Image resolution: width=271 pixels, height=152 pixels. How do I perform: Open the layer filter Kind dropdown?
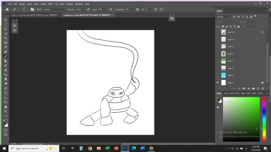[x=224, y=17]
